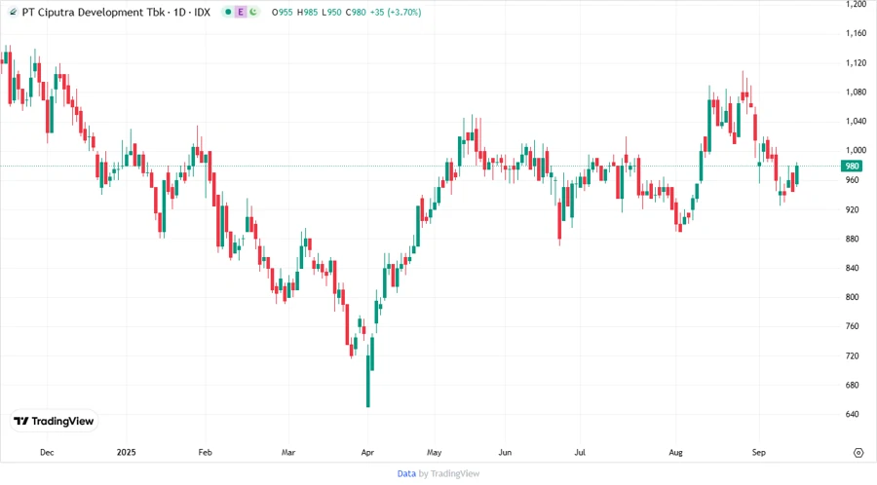Click the Ciputra company logo icon
Viewport: 877px width, 485px height.
[13, 12]
